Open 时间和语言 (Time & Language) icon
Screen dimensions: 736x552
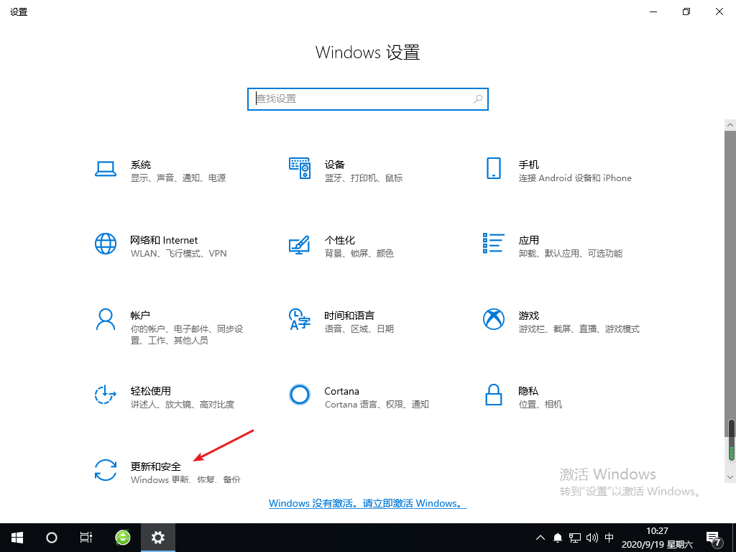299,319
